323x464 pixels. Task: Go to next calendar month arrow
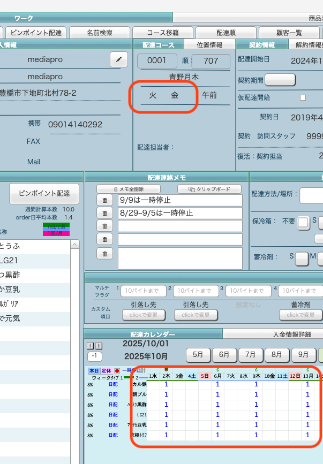tap(99, 346)
